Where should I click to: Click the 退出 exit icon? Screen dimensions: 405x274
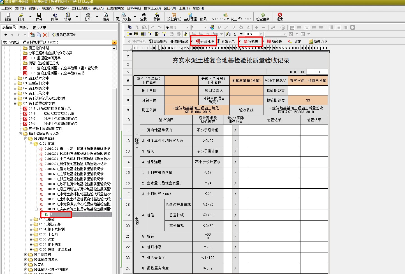click(280, 17)
